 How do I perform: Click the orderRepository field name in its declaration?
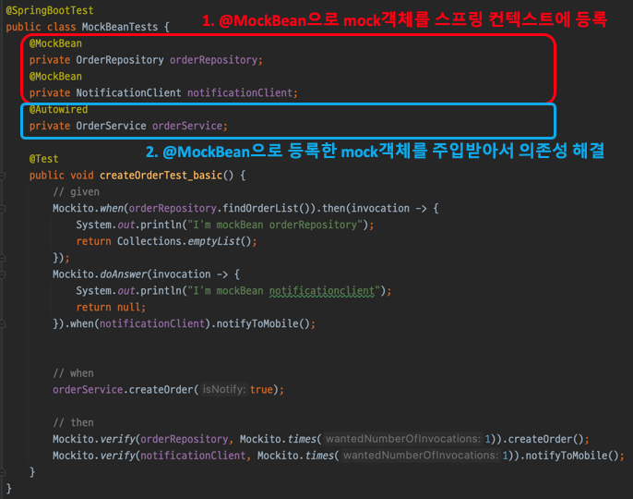tap(213, 60)
